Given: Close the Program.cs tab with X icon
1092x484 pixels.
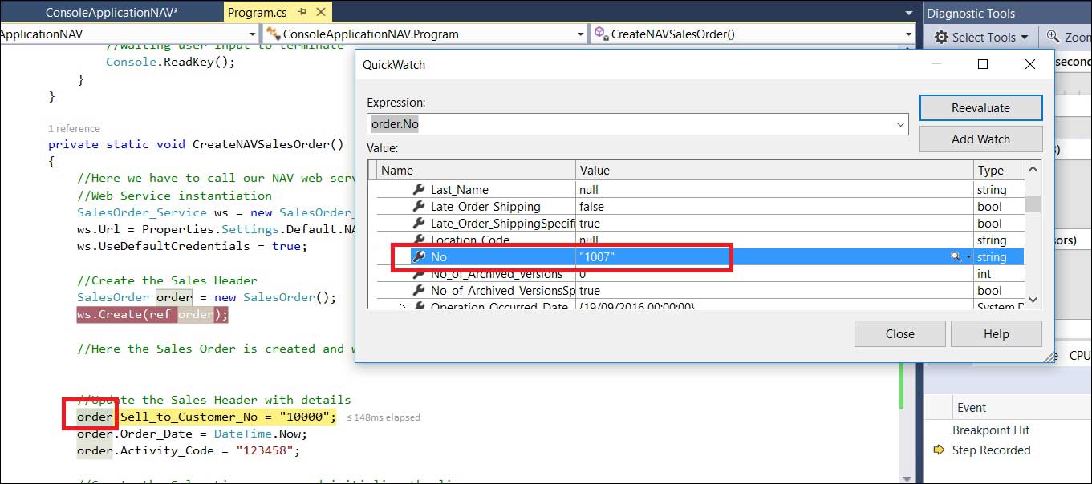Looking at the screenshot, I should (x=320, y=13).
